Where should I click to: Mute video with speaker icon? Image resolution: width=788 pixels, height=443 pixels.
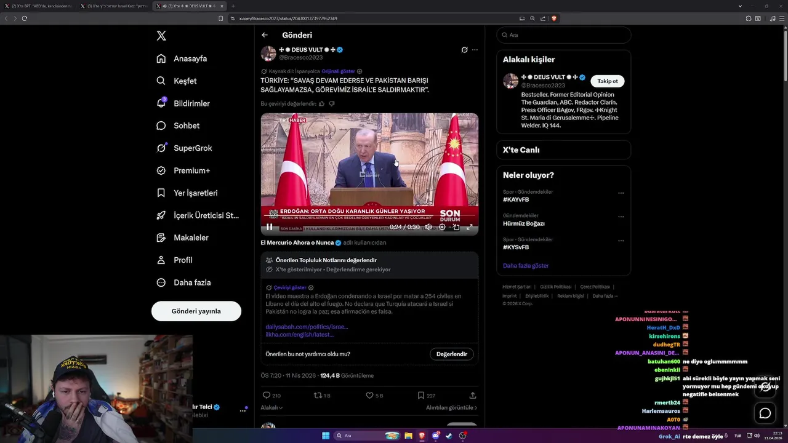428,227
